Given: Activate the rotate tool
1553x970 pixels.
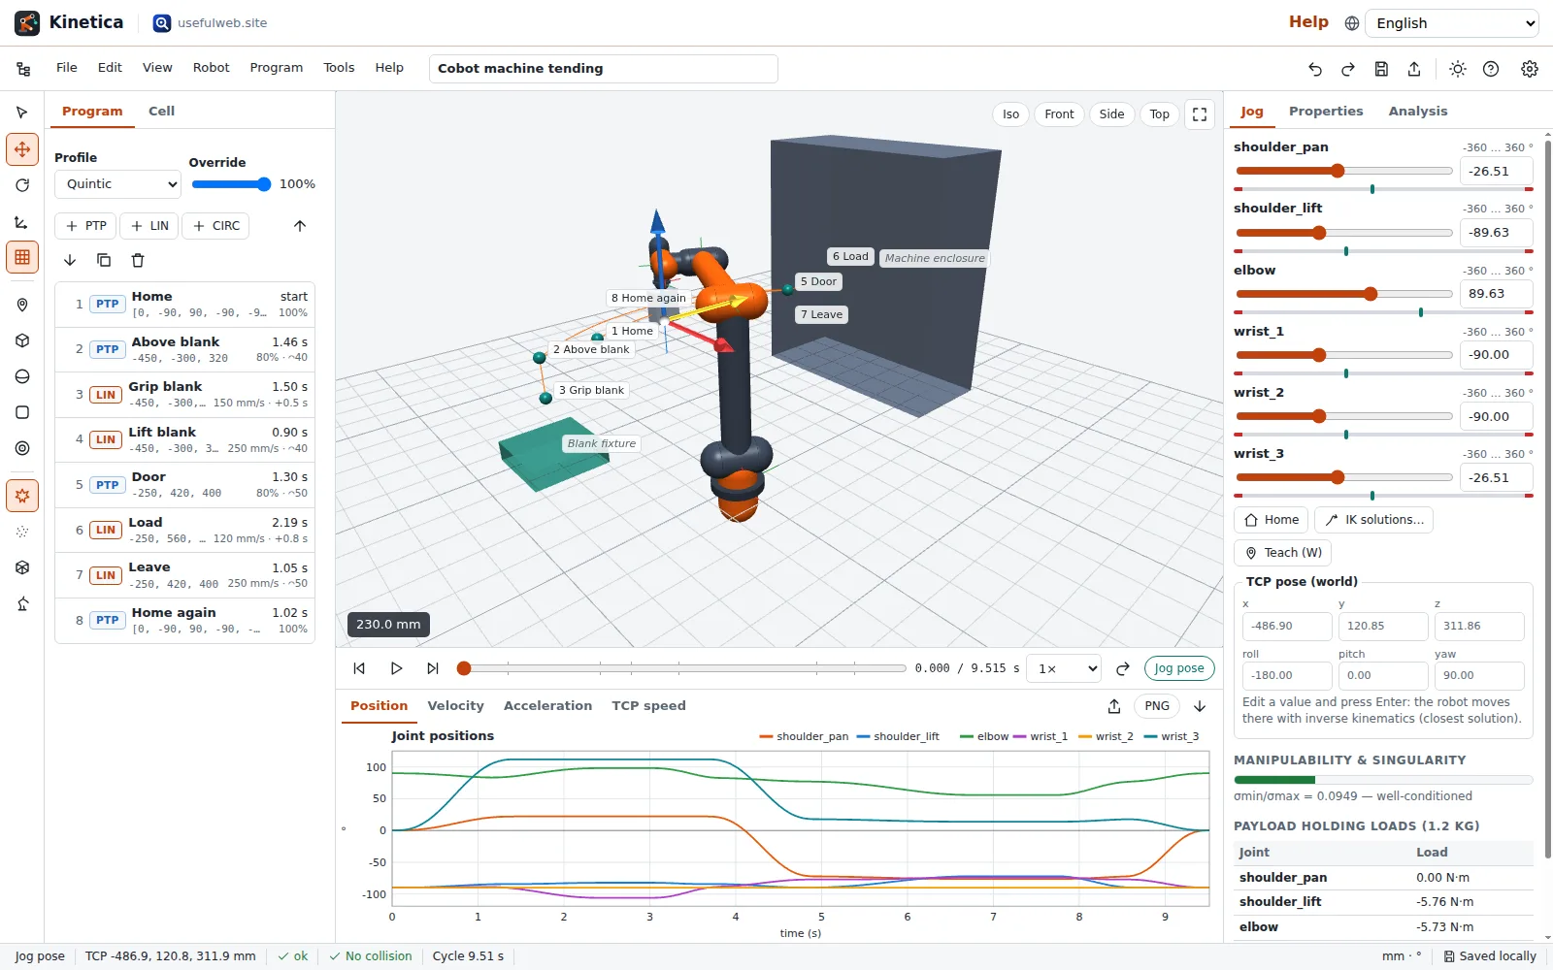Looking at the screenshot, I should coord(22,185).
